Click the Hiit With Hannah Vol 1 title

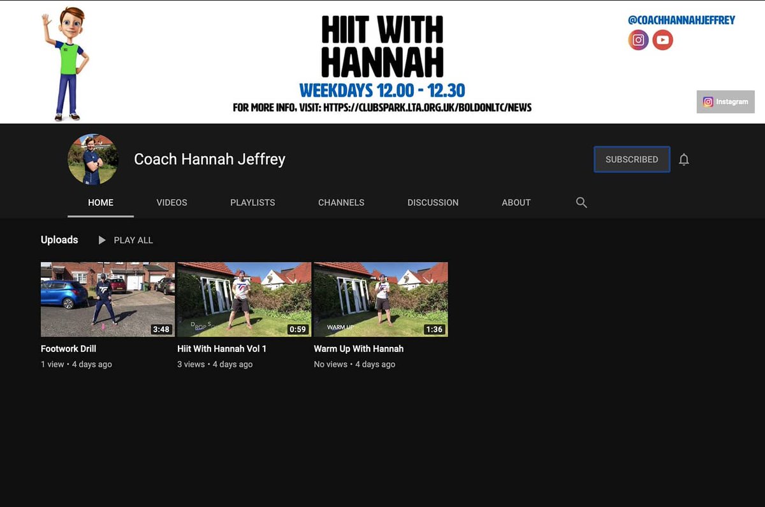[x=222, y=349]
